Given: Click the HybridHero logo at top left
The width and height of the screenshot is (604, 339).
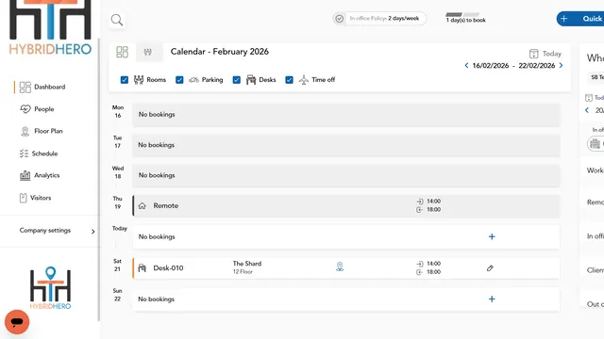Looking at the screenshot, I should pyautogui.click(x=50, y=27).
